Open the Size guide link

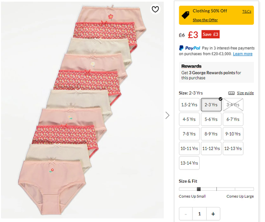246,93
